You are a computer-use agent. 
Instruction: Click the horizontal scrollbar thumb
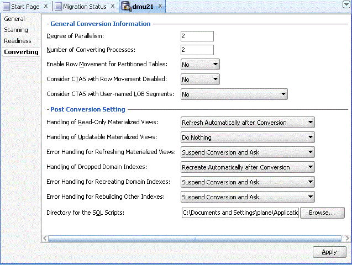click(195, 239)
